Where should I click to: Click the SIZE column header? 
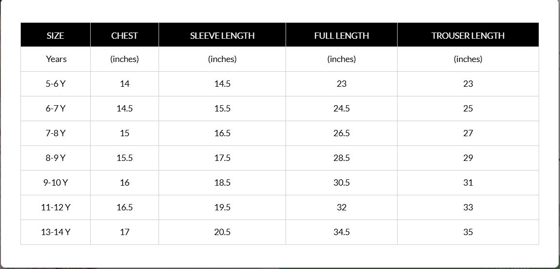(55, 35)
